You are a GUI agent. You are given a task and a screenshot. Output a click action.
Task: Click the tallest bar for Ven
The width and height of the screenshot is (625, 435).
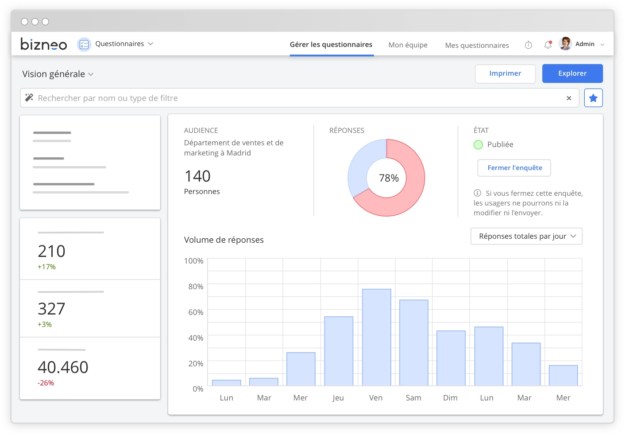(377, 338)
